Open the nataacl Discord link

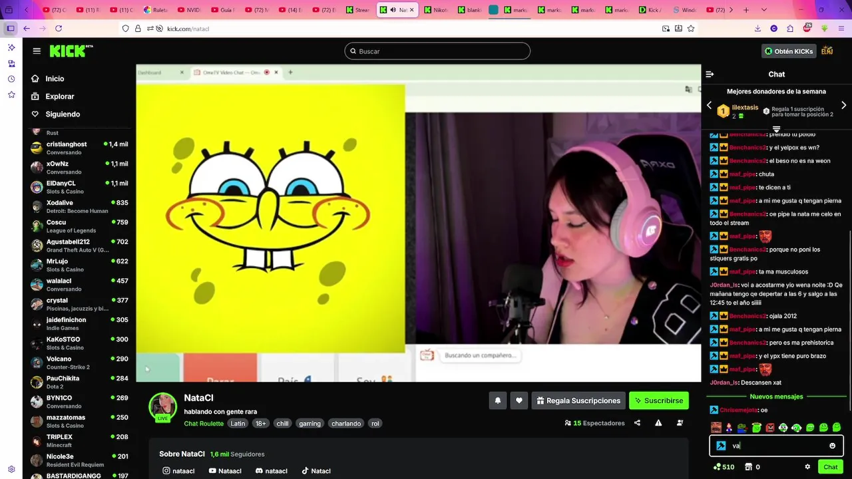pyautogui.click(x=272, y=471)
